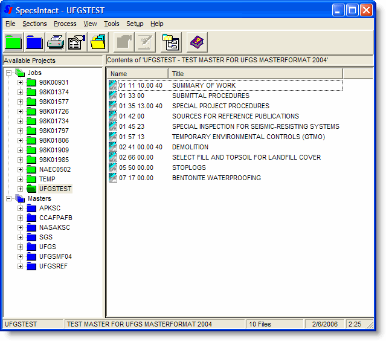The width and height of the screenshot is (386, 341).
Task: Click the purple help book icon
Action: [x=198, y=42]
